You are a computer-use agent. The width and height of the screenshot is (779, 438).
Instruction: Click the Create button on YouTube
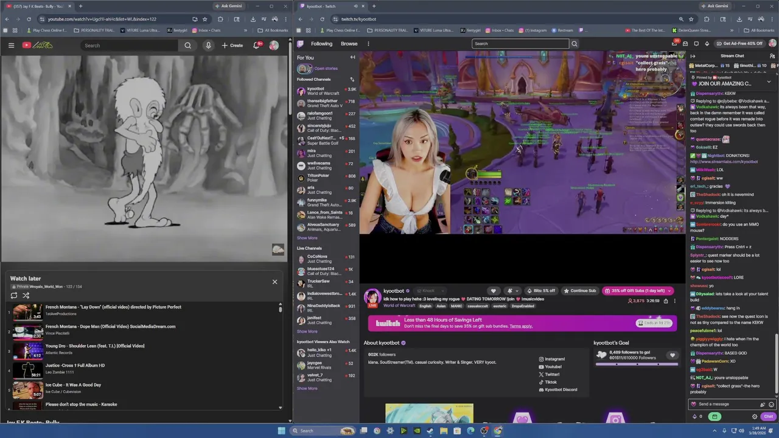click(232, 45)
